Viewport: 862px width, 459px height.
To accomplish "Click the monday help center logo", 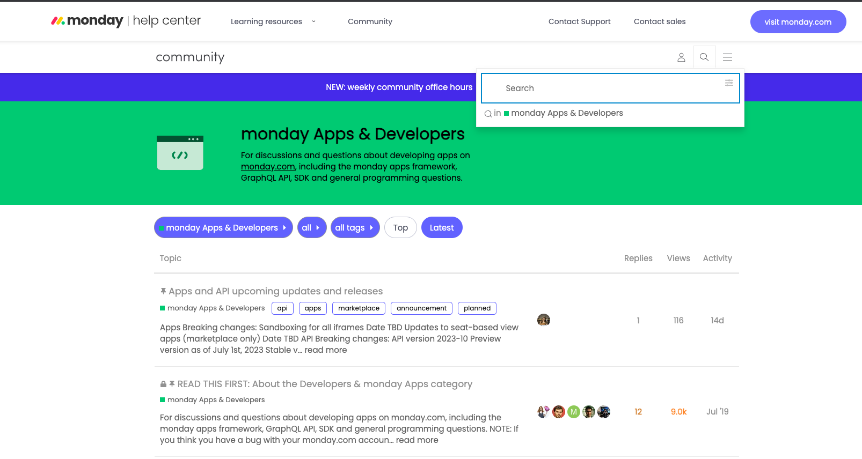I will click(126, 21).
